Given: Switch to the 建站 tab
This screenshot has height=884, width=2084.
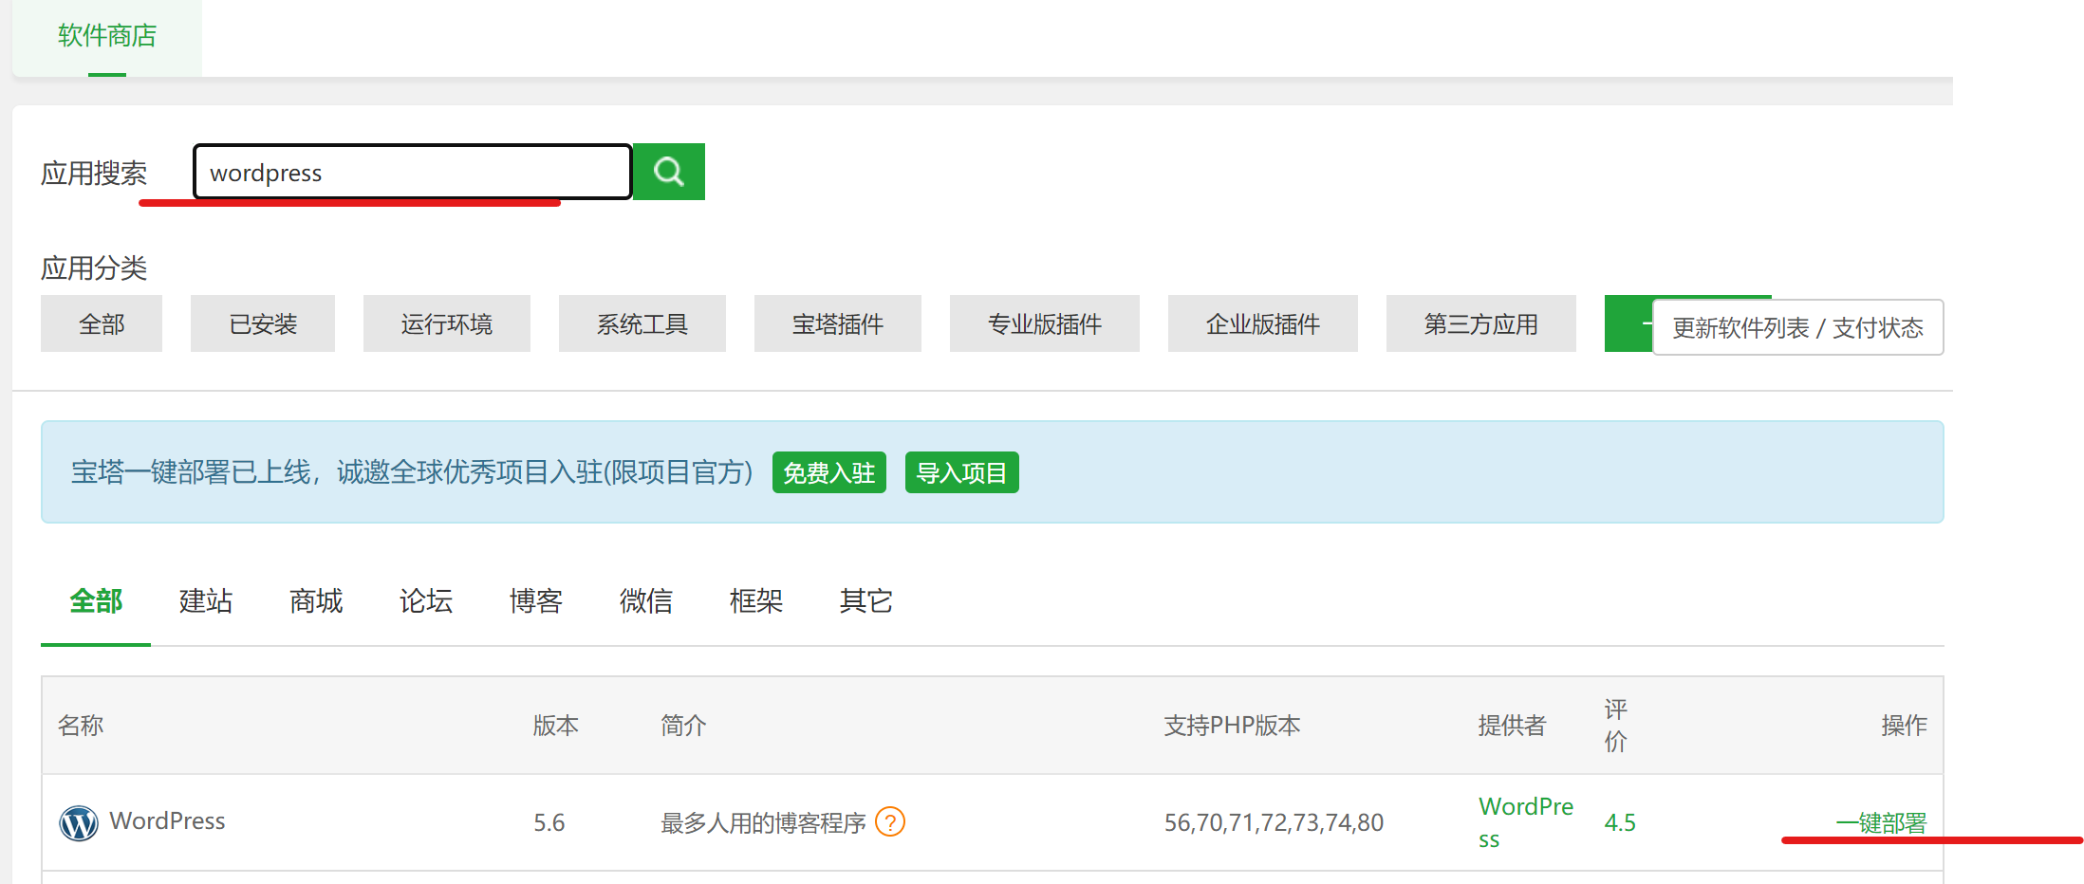Looking at the screenshot, I should [205, 601].
